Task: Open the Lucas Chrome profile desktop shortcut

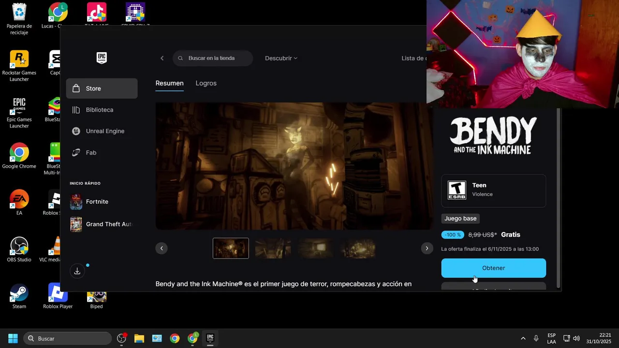Action: tap(58, 16)
